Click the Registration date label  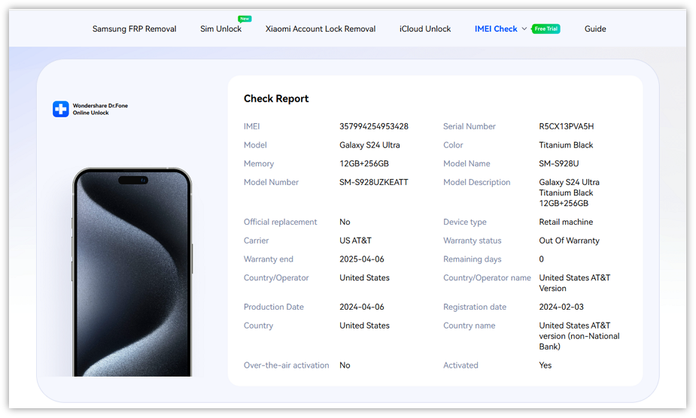point(475,307)
